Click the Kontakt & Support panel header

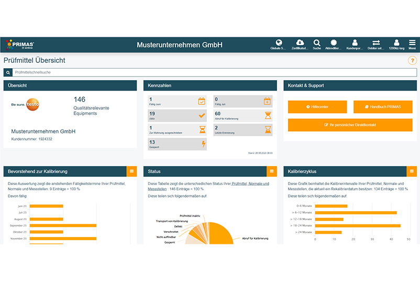[350, 85]
